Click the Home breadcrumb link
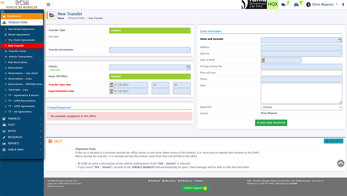 coord(61,18)
